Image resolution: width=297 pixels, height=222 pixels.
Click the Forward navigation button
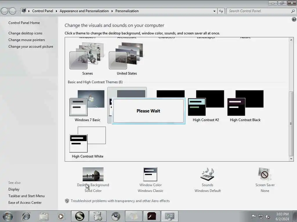(12, 11)
